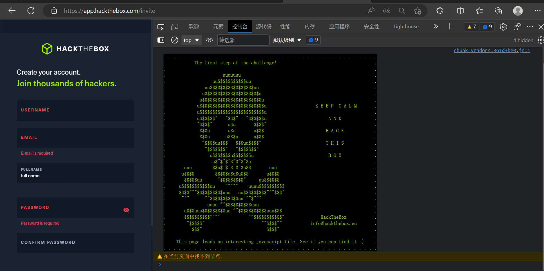This screenshot has width=544, height=271.
Task: Open the 默认级别 log level dropdown
Action: tap(287, 40)
